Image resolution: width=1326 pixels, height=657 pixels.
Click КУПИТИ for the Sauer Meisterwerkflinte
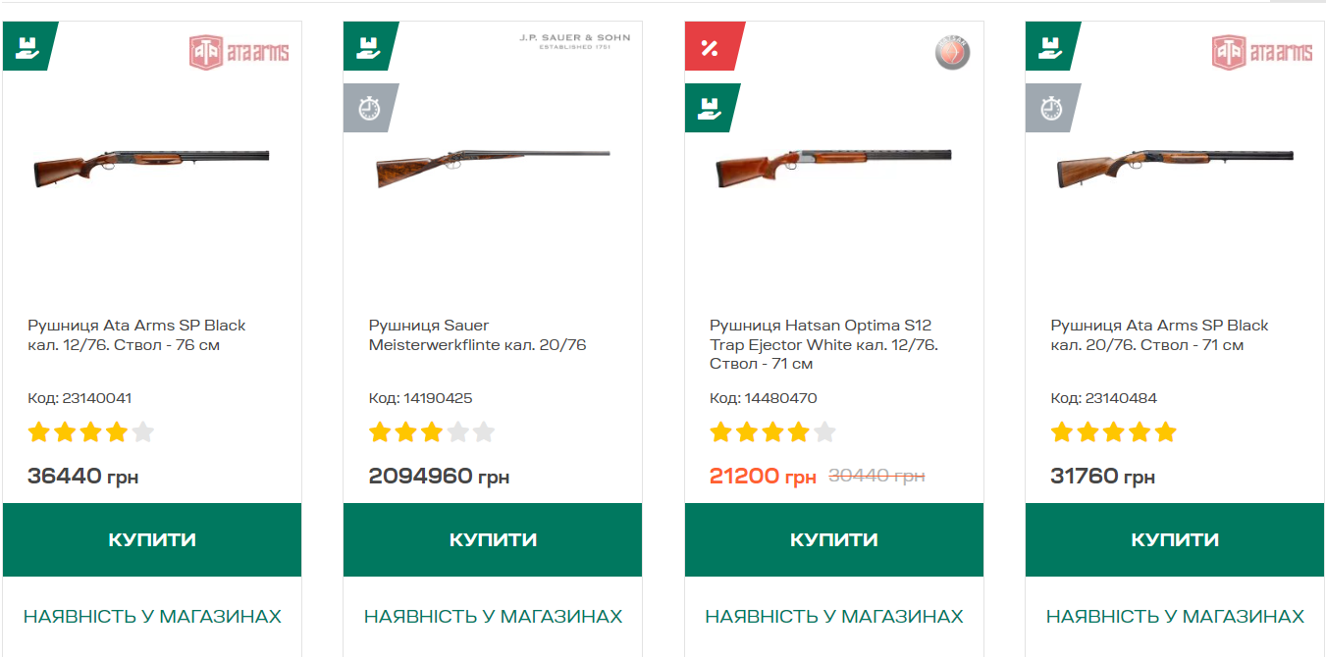click(x=493, y=539)
